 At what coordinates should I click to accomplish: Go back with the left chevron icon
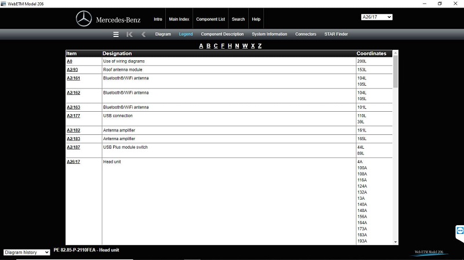[x=143, y=35]
